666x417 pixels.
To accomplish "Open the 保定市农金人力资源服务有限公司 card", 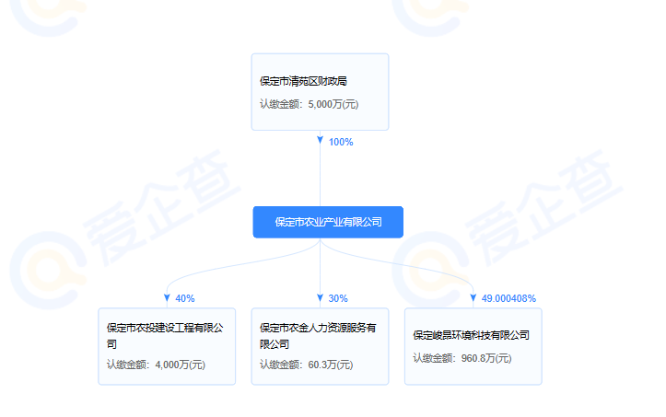I will click(x=320, y=346).
